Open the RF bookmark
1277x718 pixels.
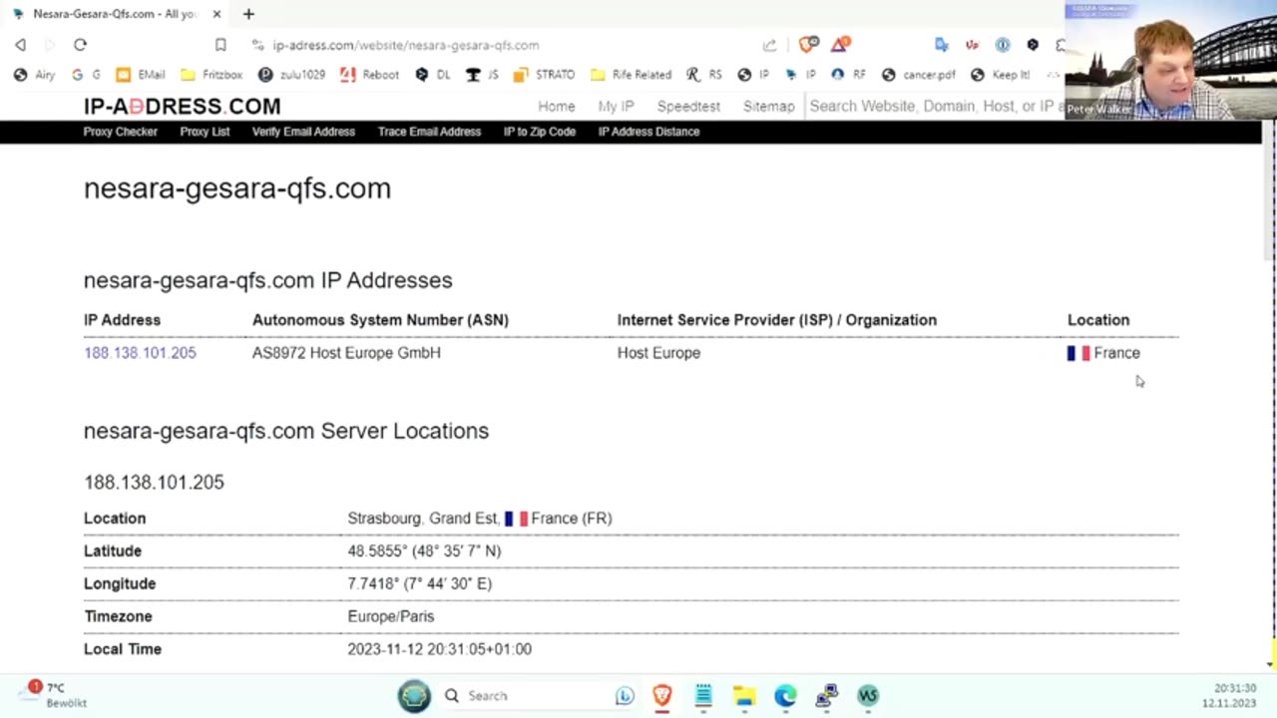tap(848, 75)
